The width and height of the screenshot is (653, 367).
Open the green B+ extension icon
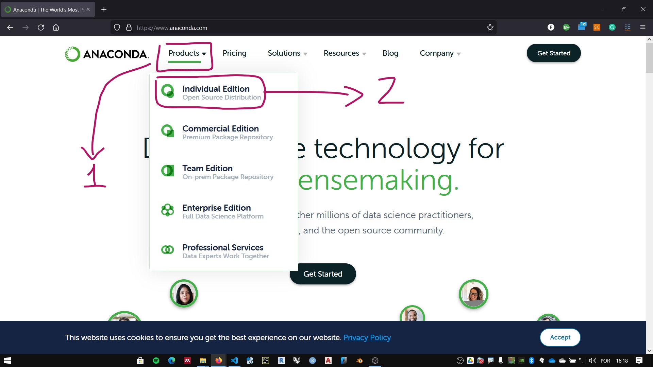point(566,28)
